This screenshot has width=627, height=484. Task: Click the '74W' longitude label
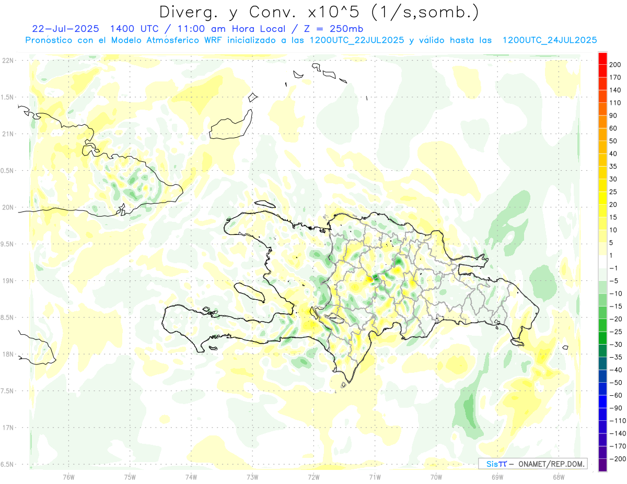[191, 477]
